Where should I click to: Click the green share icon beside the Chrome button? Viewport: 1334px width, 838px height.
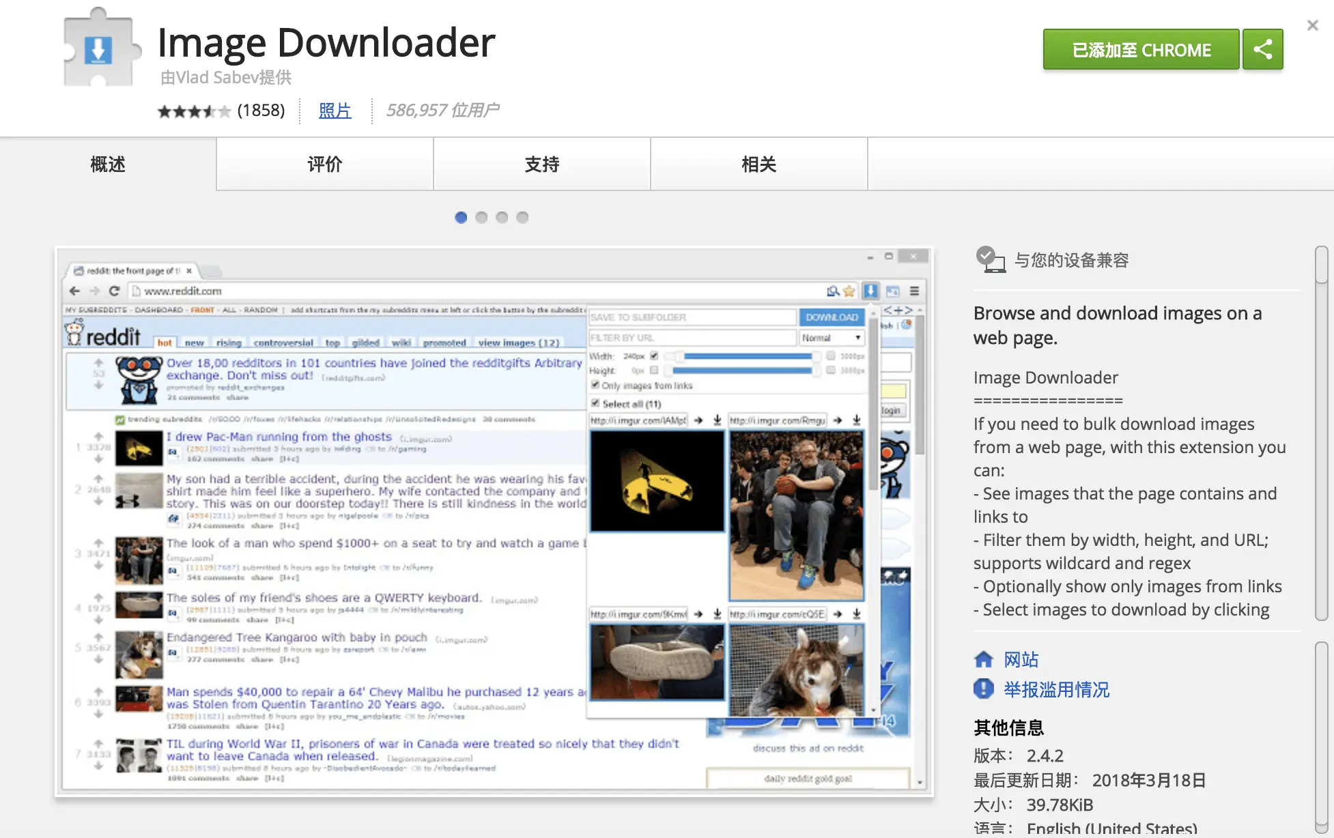pos(1263,48)
